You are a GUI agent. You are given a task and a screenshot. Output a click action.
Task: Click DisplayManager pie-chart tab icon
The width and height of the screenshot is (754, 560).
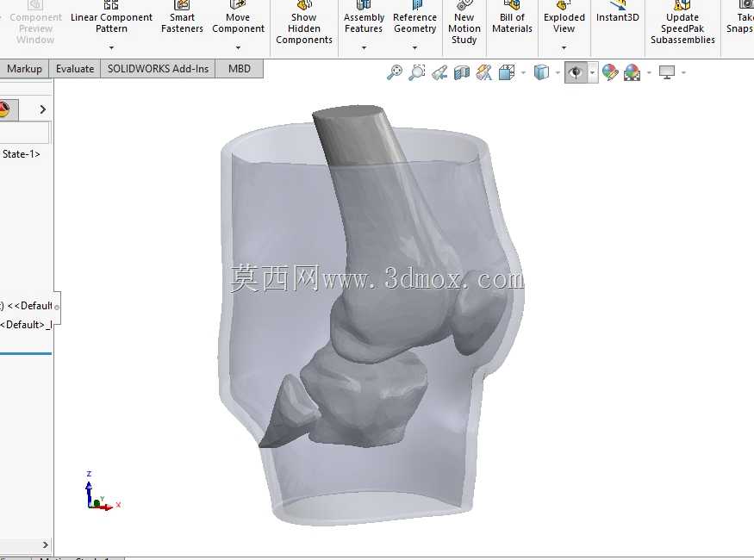4,109
